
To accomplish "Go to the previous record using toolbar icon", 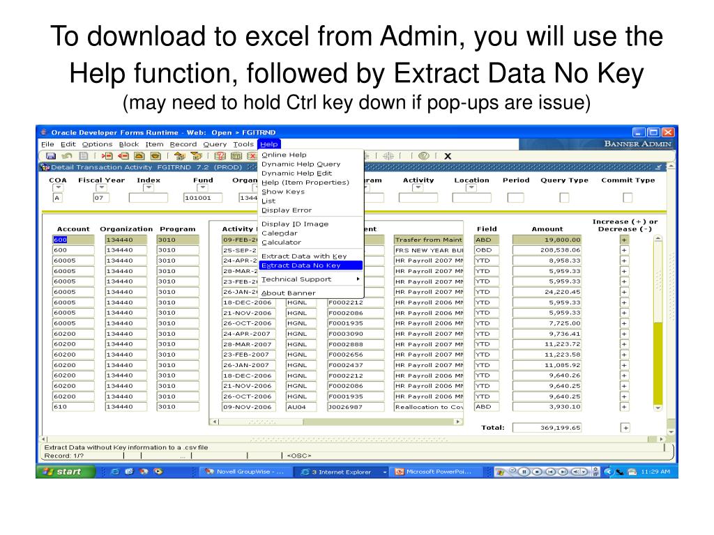I will click(x=139, y=156).
